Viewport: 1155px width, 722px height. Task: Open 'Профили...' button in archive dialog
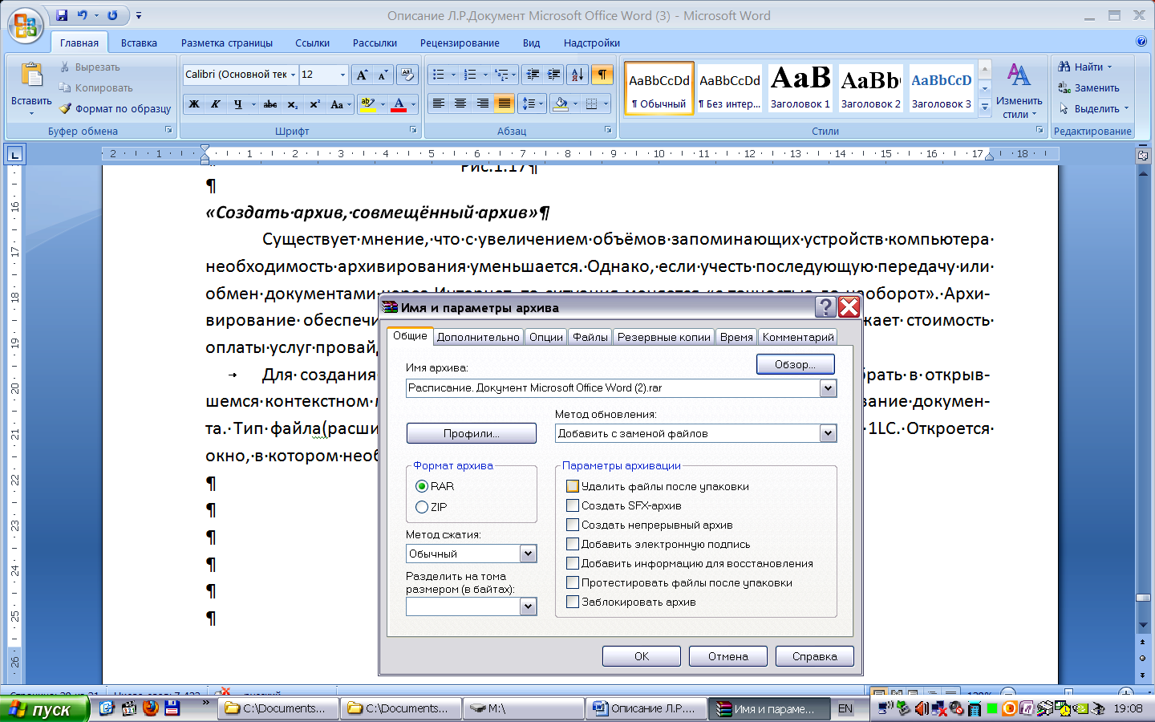472,433
